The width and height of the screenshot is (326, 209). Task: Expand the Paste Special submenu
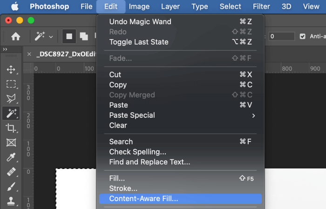tap(181, 115)
